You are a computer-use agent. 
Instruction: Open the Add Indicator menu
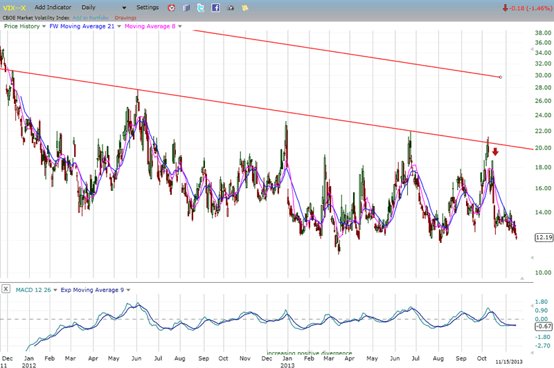click(x=54, y=7)
